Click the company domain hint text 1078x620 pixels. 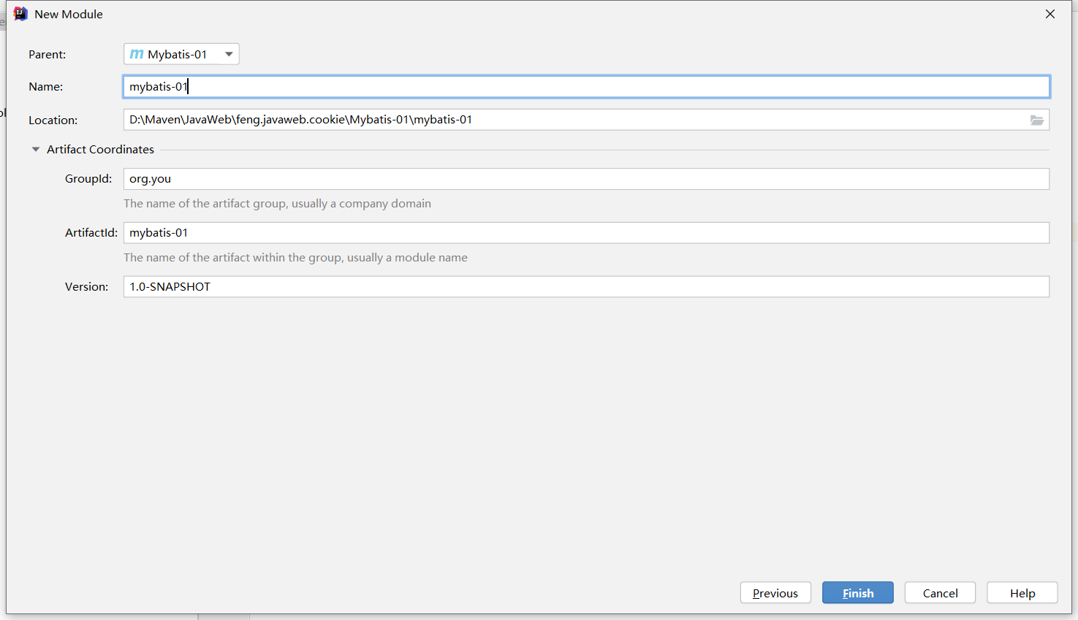tap(277, 204)
